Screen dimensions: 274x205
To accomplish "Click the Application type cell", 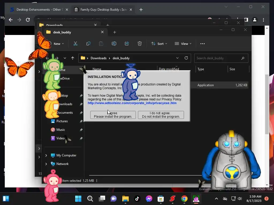I will [205, 85].
